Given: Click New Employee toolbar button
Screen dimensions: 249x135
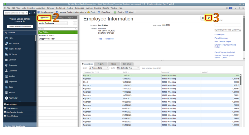Looking at the screenshot, I should click(x=46, y=12).
